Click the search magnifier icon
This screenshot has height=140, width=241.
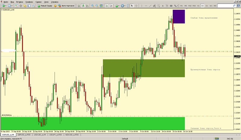234,6
